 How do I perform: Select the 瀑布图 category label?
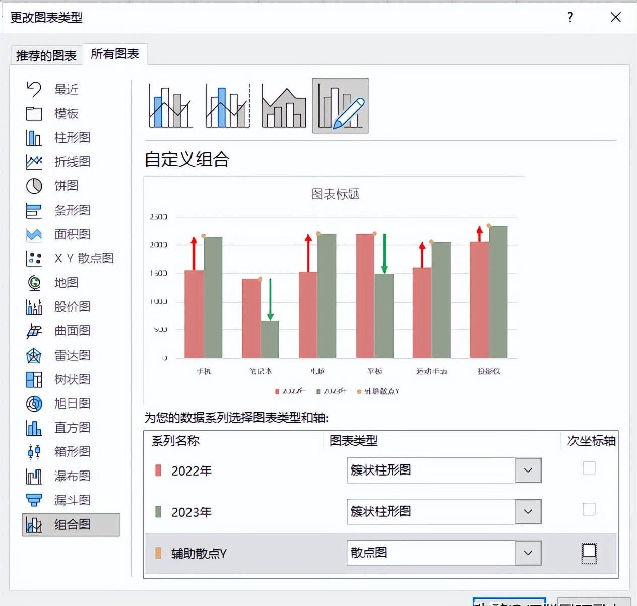[73, 476]
